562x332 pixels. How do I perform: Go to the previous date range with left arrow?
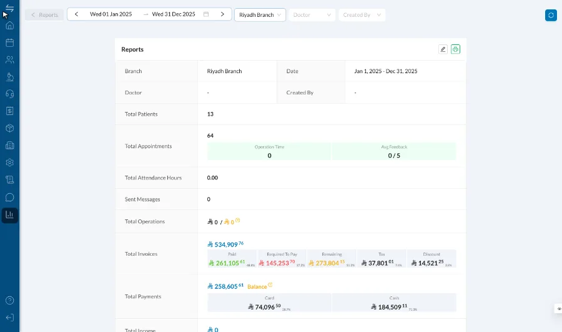tap(76, 14)
